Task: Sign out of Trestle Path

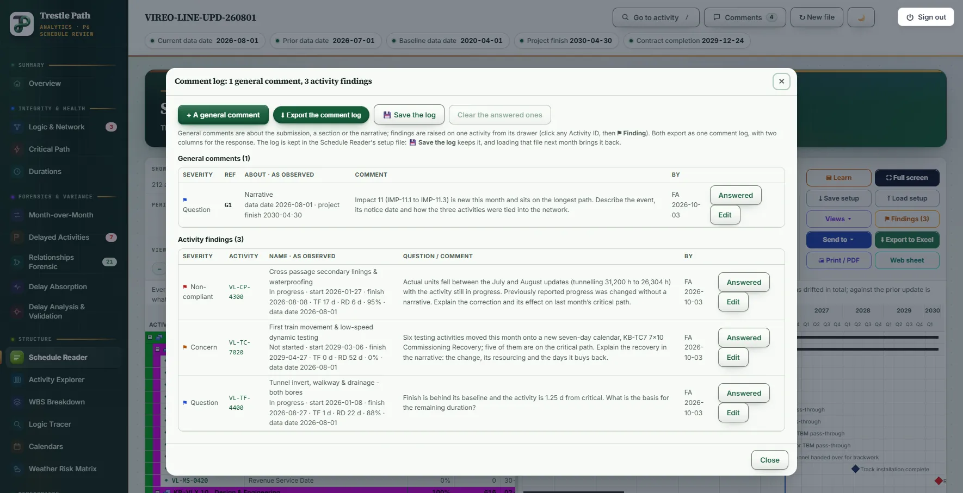Action: pyautogui.click(x=925, y=17)
